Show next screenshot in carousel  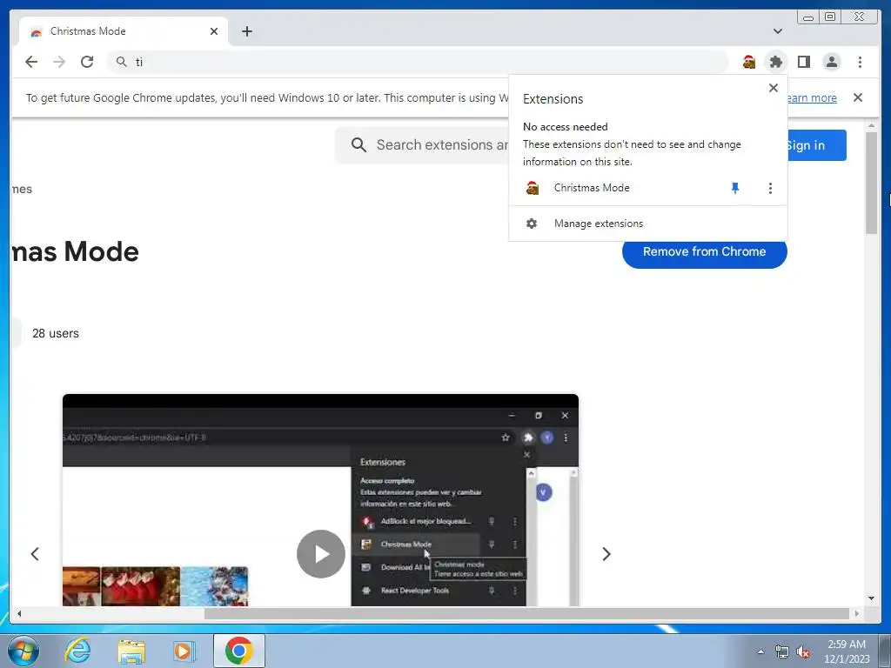point(606,554)
